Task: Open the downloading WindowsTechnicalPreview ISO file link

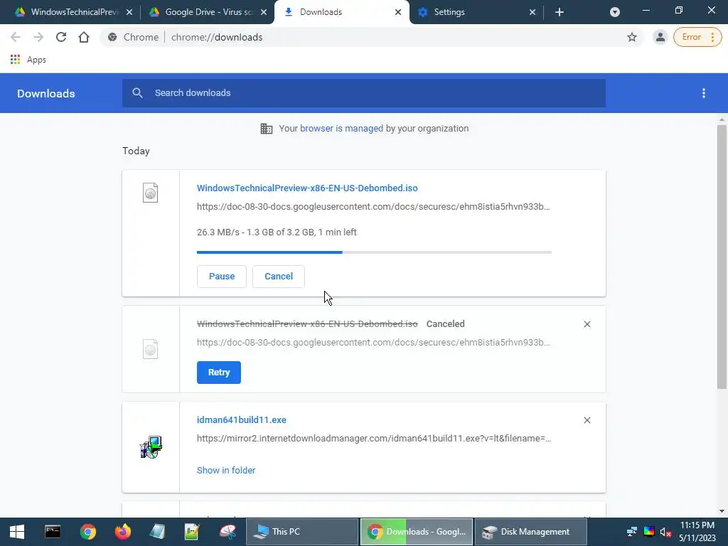Action: (x=307, y=188)
